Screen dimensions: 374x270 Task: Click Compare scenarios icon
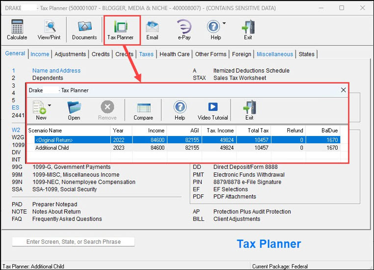click(144, 108)
